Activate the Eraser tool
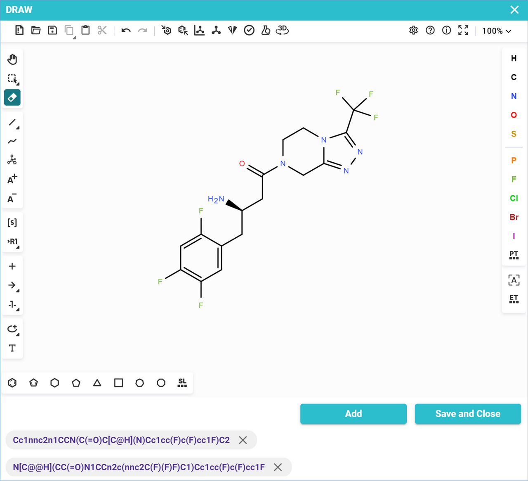This screenshot has width=528, height=481. click(12, 97)
